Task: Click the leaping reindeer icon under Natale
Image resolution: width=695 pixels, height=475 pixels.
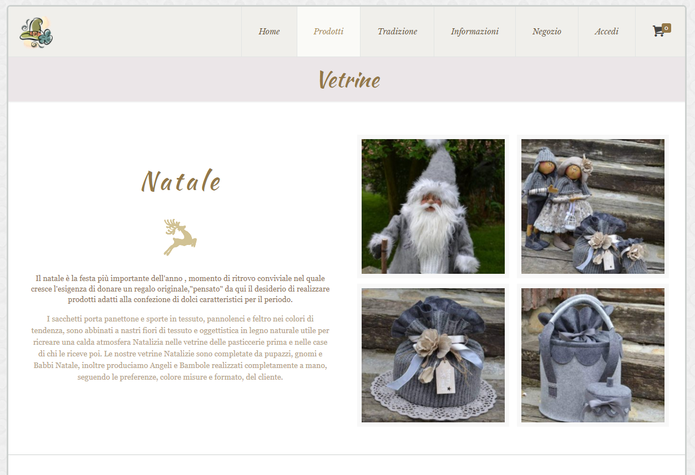Action: [180, 237]
